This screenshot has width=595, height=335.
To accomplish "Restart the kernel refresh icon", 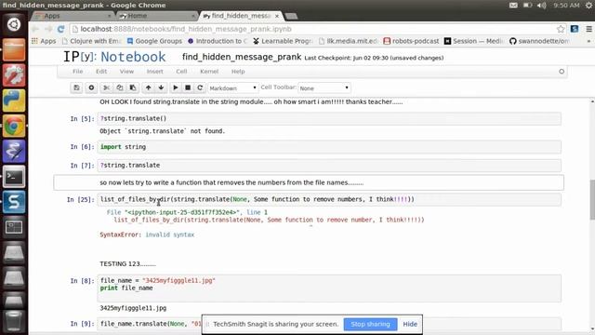I will 200,87.
